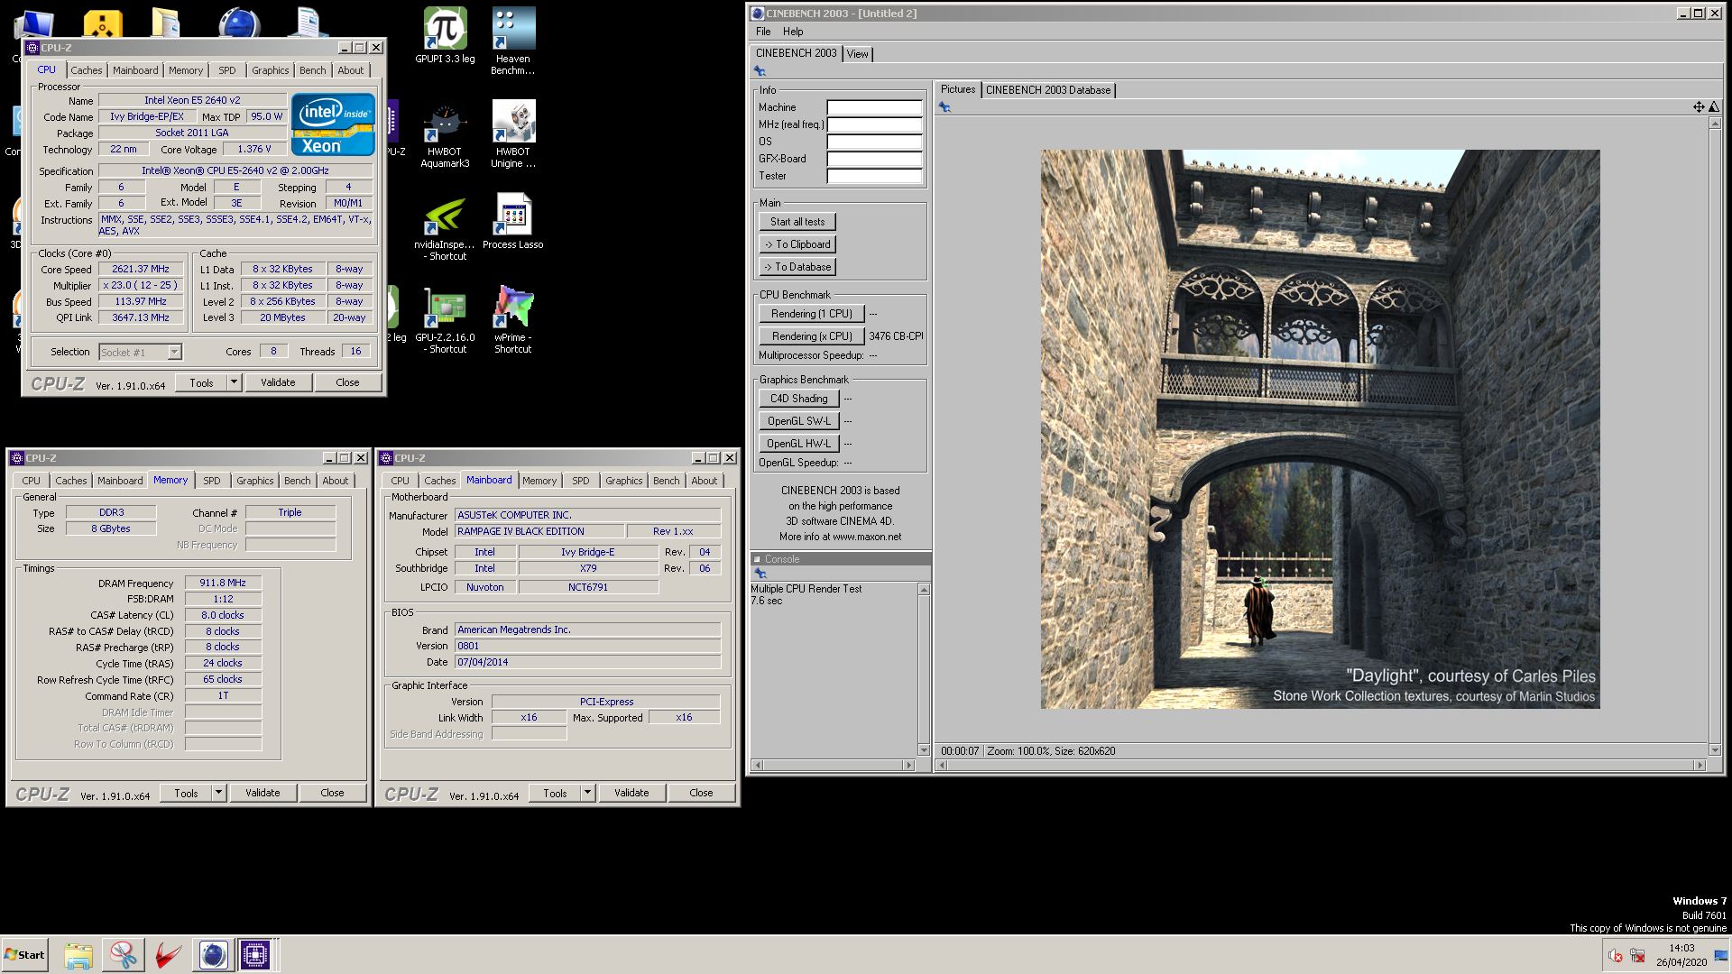Click picture panel vertical scrollbar up arrow

pos(1715,124)
